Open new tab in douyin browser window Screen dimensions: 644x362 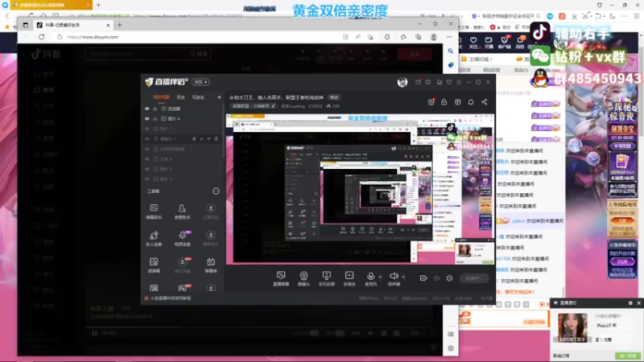pos(119,25)
